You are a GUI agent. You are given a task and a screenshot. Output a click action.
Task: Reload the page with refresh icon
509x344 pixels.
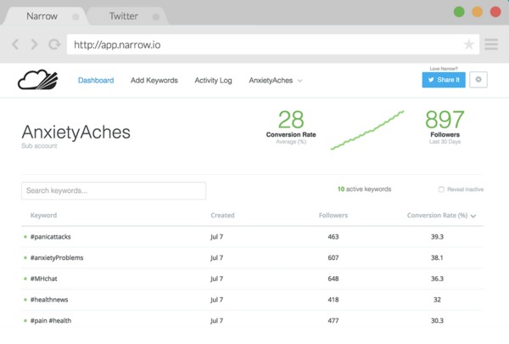pyautogui.click(x=54, y=44)
